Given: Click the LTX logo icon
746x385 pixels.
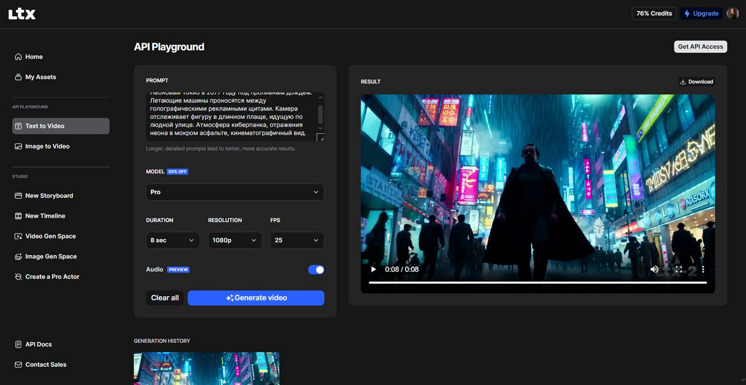Looking at the screenshot, I should (22, 14).
